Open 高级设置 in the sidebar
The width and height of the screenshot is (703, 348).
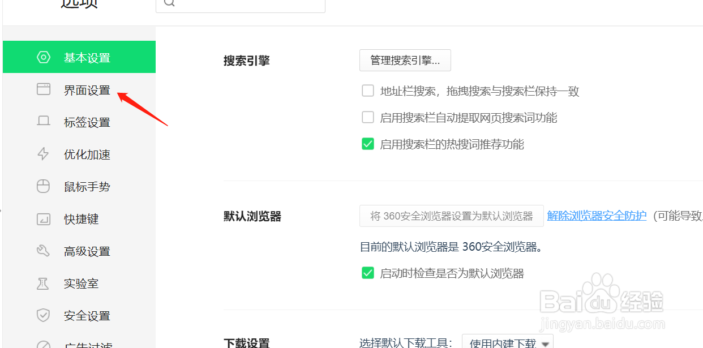[79, 251]
